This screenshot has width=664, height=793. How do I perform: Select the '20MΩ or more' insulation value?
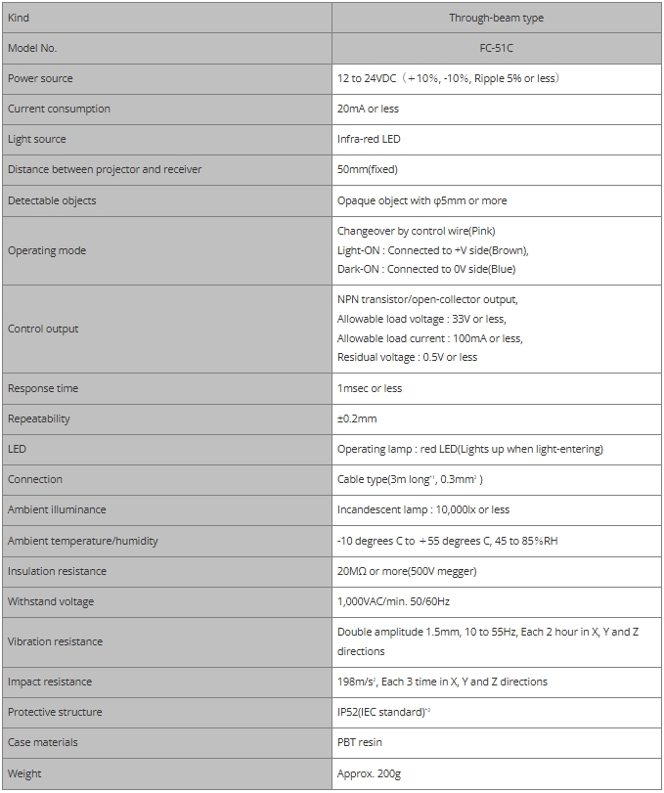pyautogui.click(x=407, y=571)
